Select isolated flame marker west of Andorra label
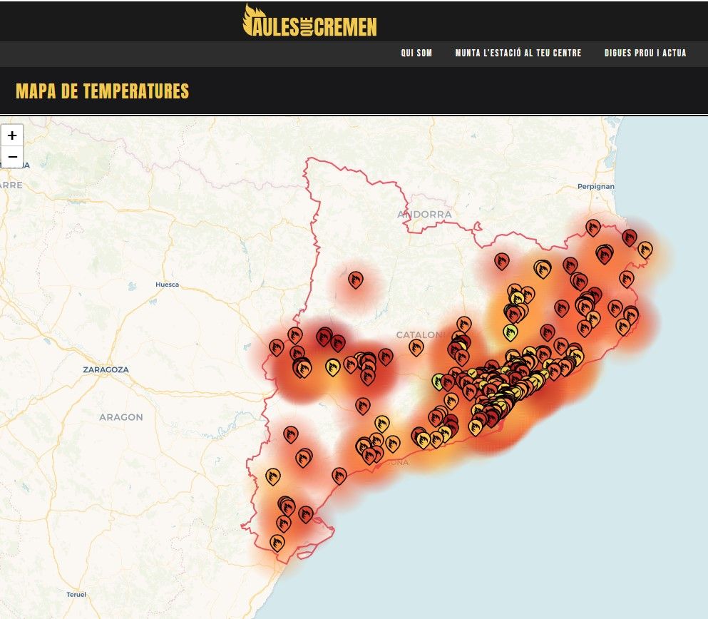The image size is (708, 619). 356,280
